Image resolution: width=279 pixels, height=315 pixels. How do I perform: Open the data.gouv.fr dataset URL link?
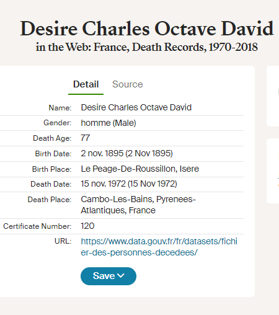(159, 247)
